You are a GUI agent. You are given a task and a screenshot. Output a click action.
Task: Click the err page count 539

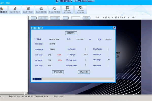coord(50,60)
